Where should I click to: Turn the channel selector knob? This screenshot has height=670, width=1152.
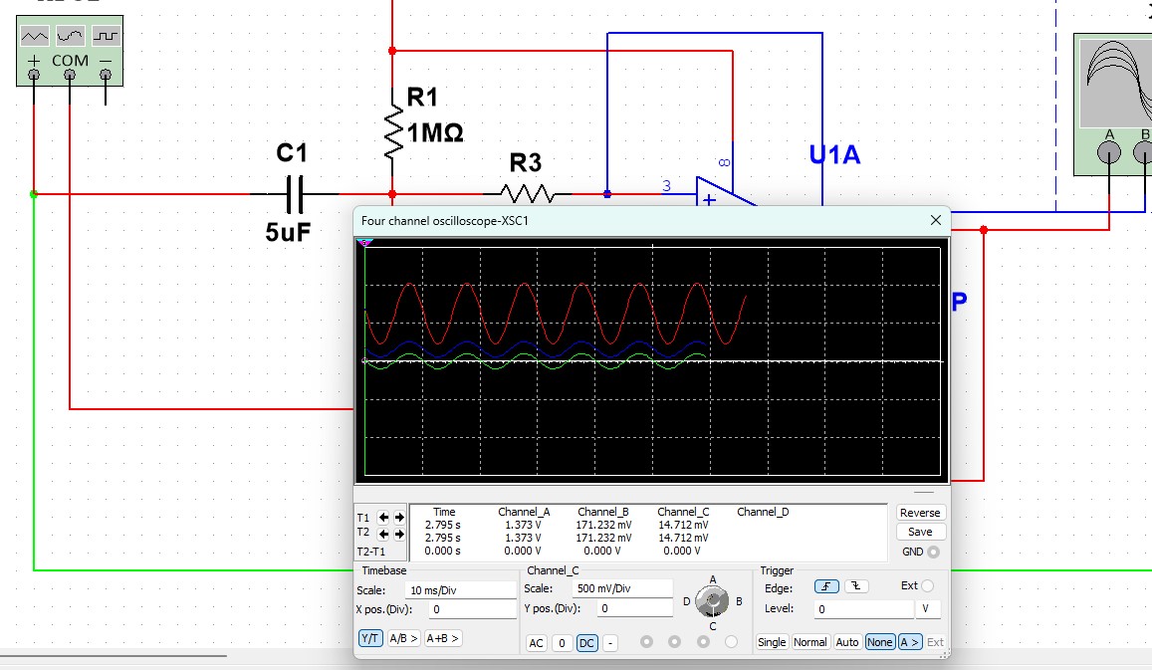(x=712, y=602)
